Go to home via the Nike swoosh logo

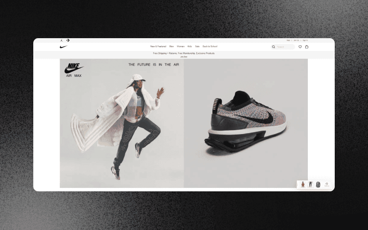click(x=63, y=47)
